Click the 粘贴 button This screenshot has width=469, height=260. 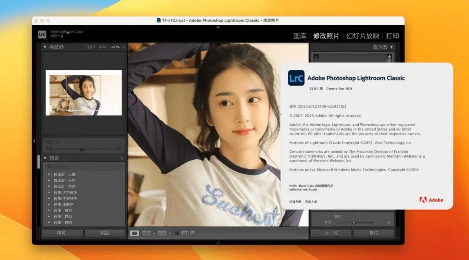[x=105, y=233]
